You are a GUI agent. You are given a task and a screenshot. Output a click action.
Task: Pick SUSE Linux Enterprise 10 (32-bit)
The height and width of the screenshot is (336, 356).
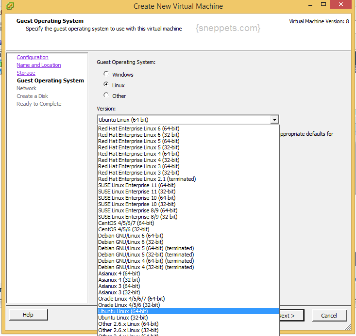click(x=188, y=204)
